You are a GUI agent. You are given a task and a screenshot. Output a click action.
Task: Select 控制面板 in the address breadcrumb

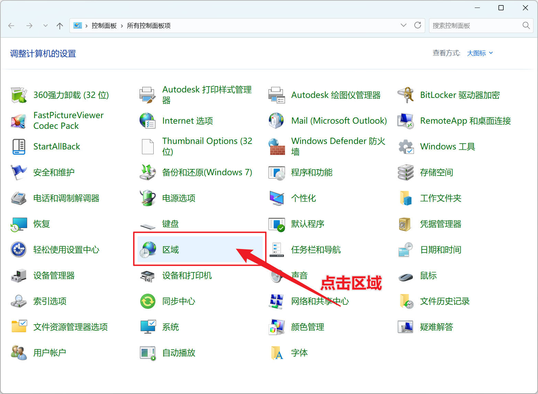click(x=104, y=26)
